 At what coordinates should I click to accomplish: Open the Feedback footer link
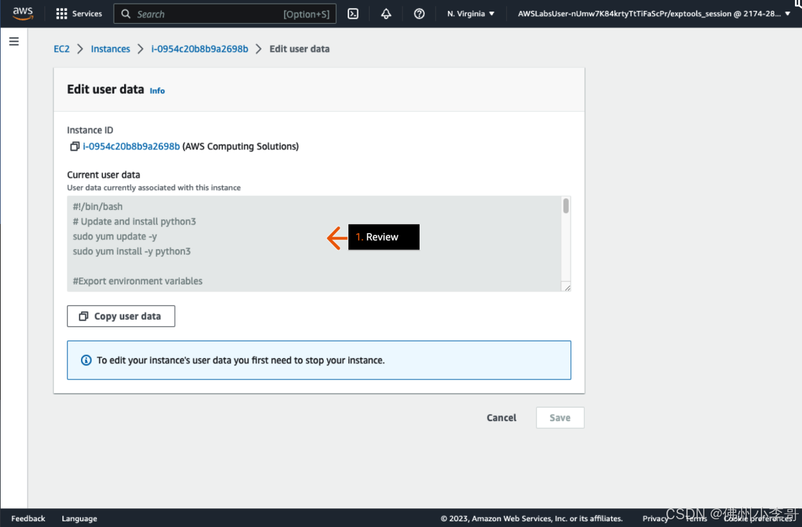(x=28, y=519)
